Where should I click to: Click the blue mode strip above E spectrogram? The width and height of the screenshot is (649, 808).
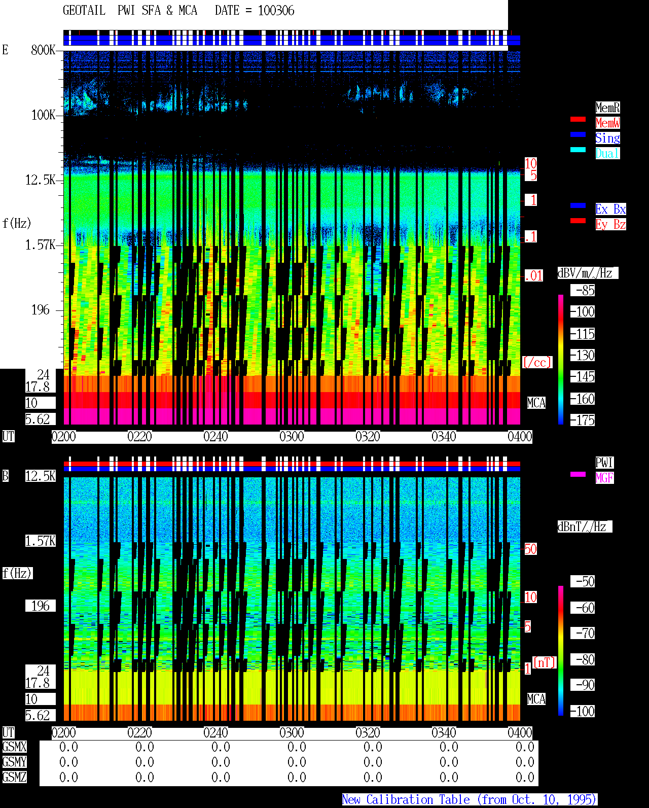point(292,40)
